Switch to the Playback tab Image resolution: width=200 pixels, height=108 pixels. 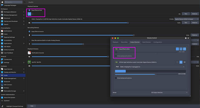click(115, 42)
